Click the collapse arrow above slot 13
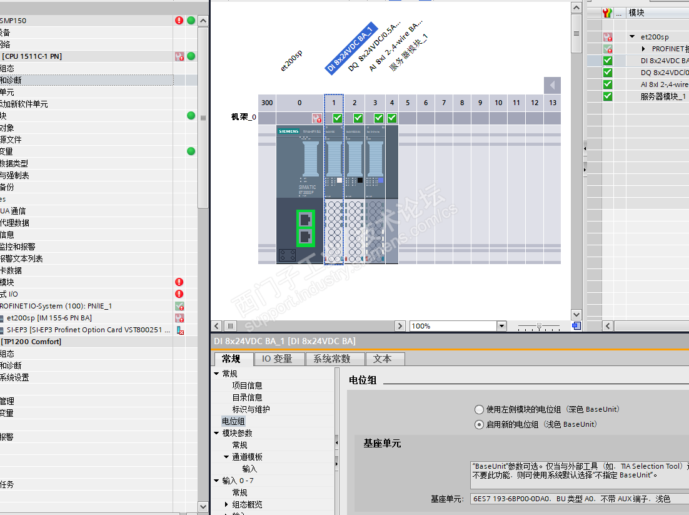Viewport: 689px width, 515px height. [552, 85]
